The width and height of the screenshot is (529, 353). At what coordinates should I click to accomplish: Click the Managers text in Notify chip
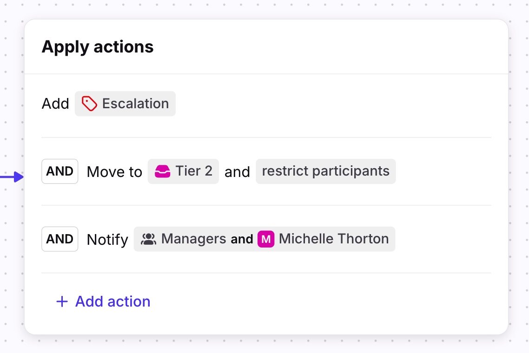pyautogui.click(x=193, y=239)
